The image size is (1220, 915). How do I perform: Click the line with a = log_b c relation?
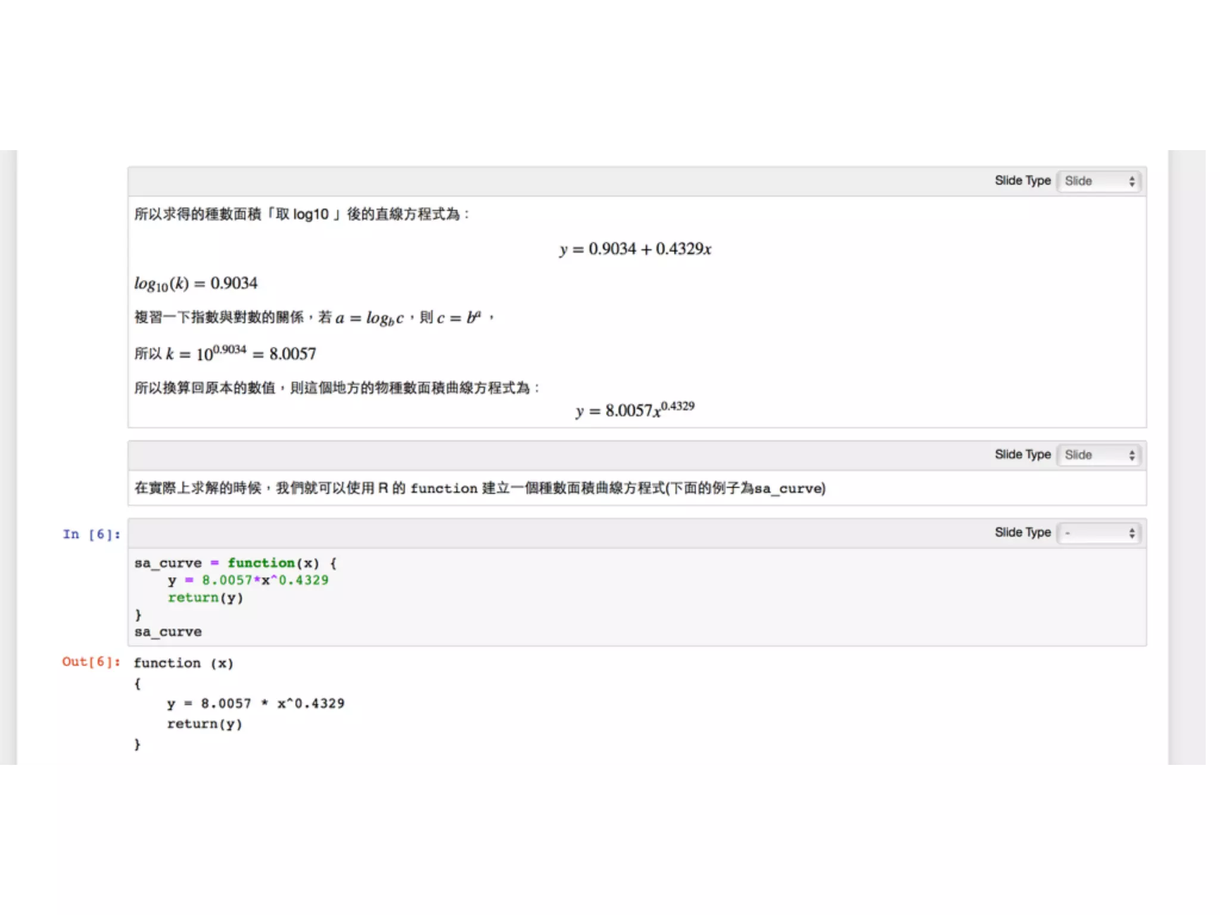coord(314,318)
